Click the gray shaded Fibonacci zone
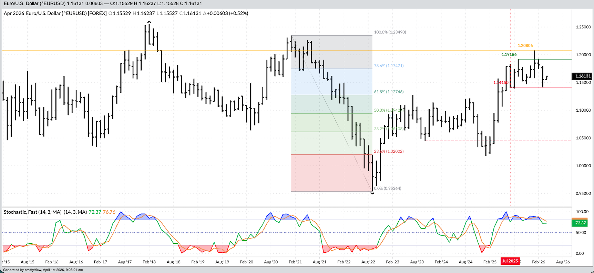Image resolution: width=594 pixels, height=273 pixels. tap(331, 52)
